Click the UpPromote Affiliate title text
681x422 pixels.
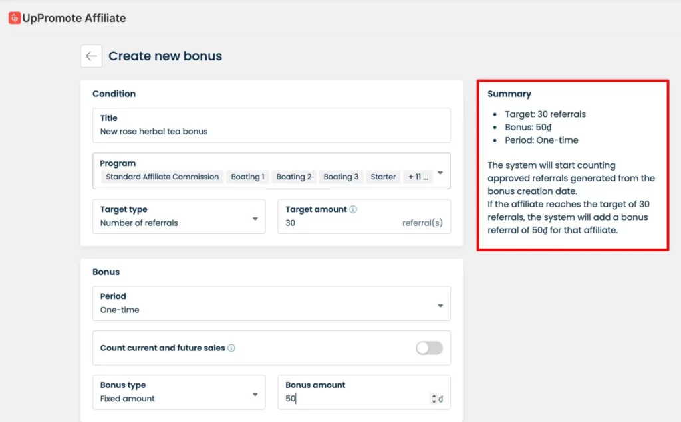click(74, 18)
